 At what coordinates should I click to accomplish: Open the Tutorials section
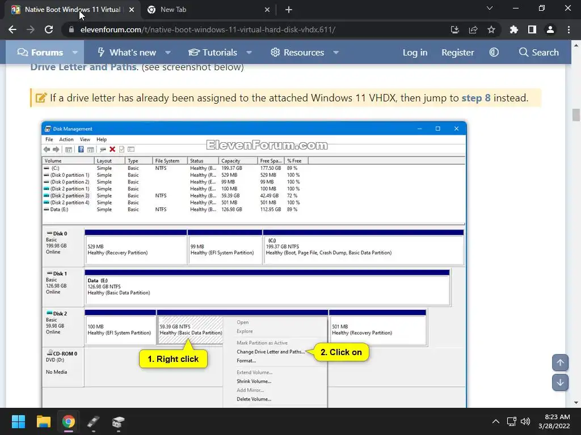213,52
